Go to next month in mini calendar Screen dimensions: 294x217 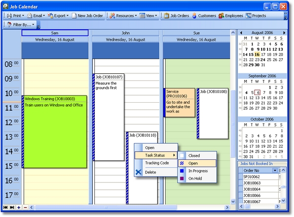click(284, 33)
